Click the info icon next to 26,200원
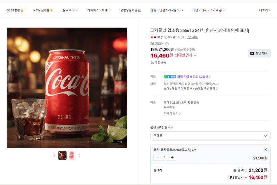Image resolution: width=277 pixels, height=185 pixels. click(167, 44)
